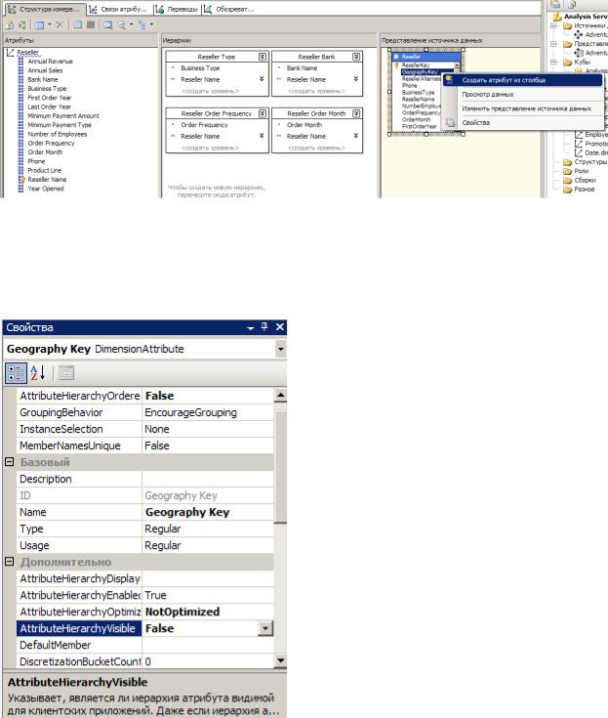The image size is (608, 718).
Task: Collapse the Reseller Bank hierarchy chevron
Action: click(x=356, y=57)
